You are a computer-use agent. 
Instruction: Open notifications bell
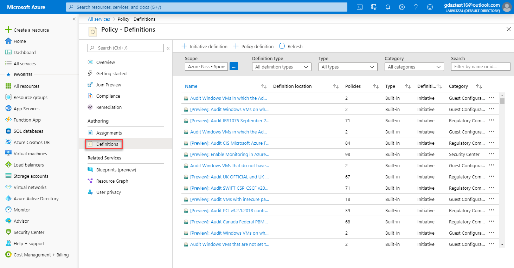(388, 7)
